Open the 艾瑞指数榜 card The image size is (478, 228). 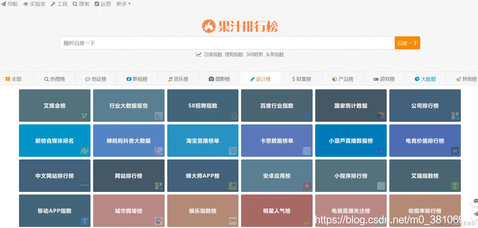[425, 176]
